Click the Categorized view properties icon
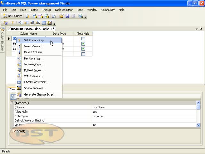 13,97
